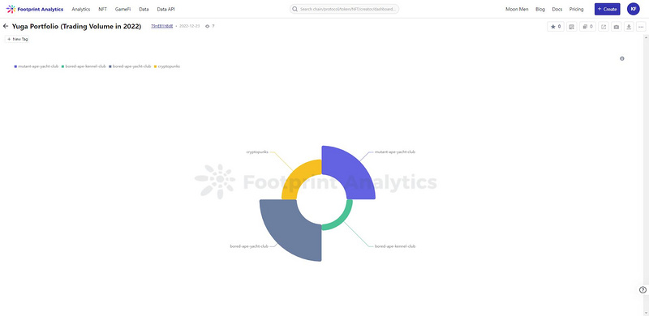
Task: Open the help question mark icon
Action: tap(643, 290)
